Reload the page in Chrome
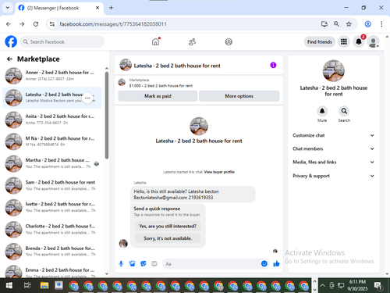The image size is (390, 293). 36,24
